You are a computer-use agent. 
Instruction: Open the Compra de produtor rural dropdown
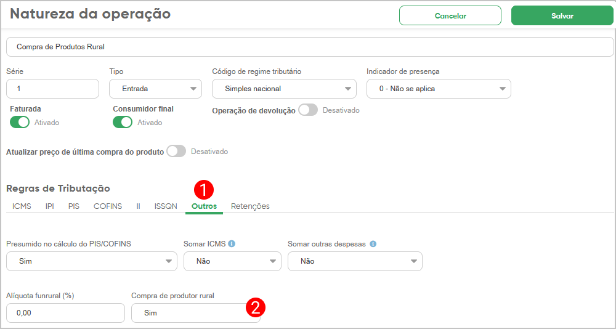(196, 313)
